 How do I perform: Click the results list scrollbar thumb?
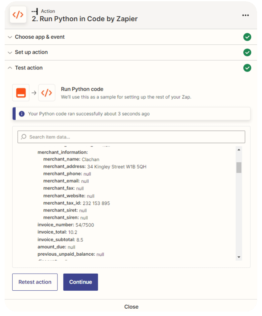239,168
